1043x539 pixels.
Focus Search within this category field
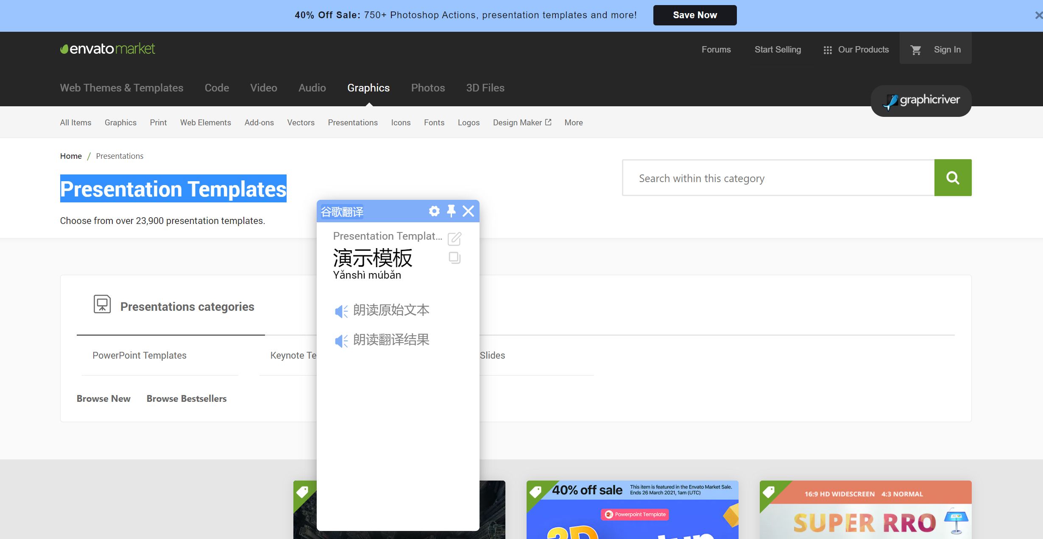[x=778, y=178]
